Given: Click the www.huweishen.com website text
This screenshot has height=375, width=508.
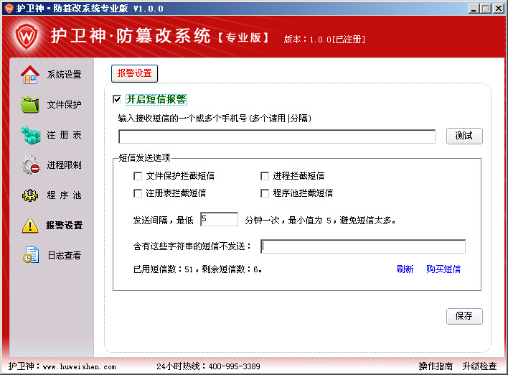Looking at the screenshot, I should [80, 366].
